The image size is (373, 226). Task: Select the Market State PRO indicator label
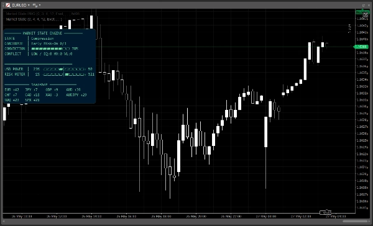(43, 14)
